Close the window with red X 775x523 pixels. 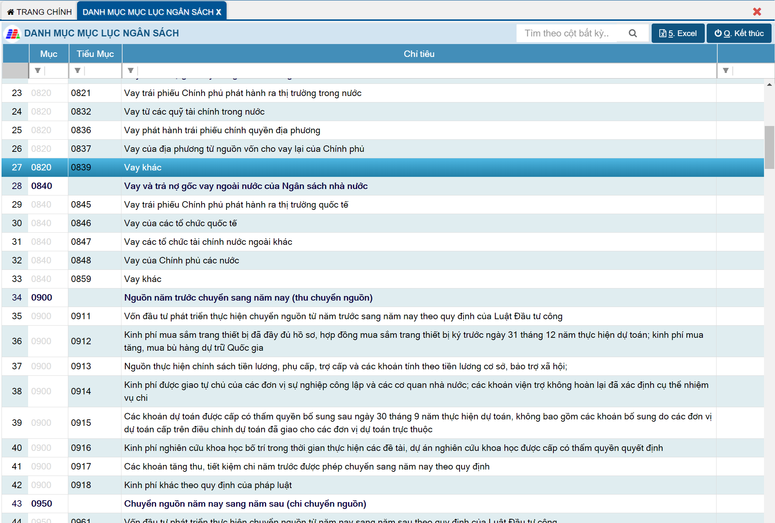[x=757, y=12]
